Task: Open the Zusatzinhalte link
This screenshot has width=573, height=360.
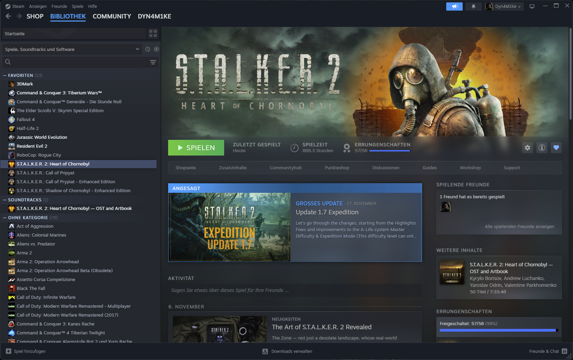Action: click(233, 168)
